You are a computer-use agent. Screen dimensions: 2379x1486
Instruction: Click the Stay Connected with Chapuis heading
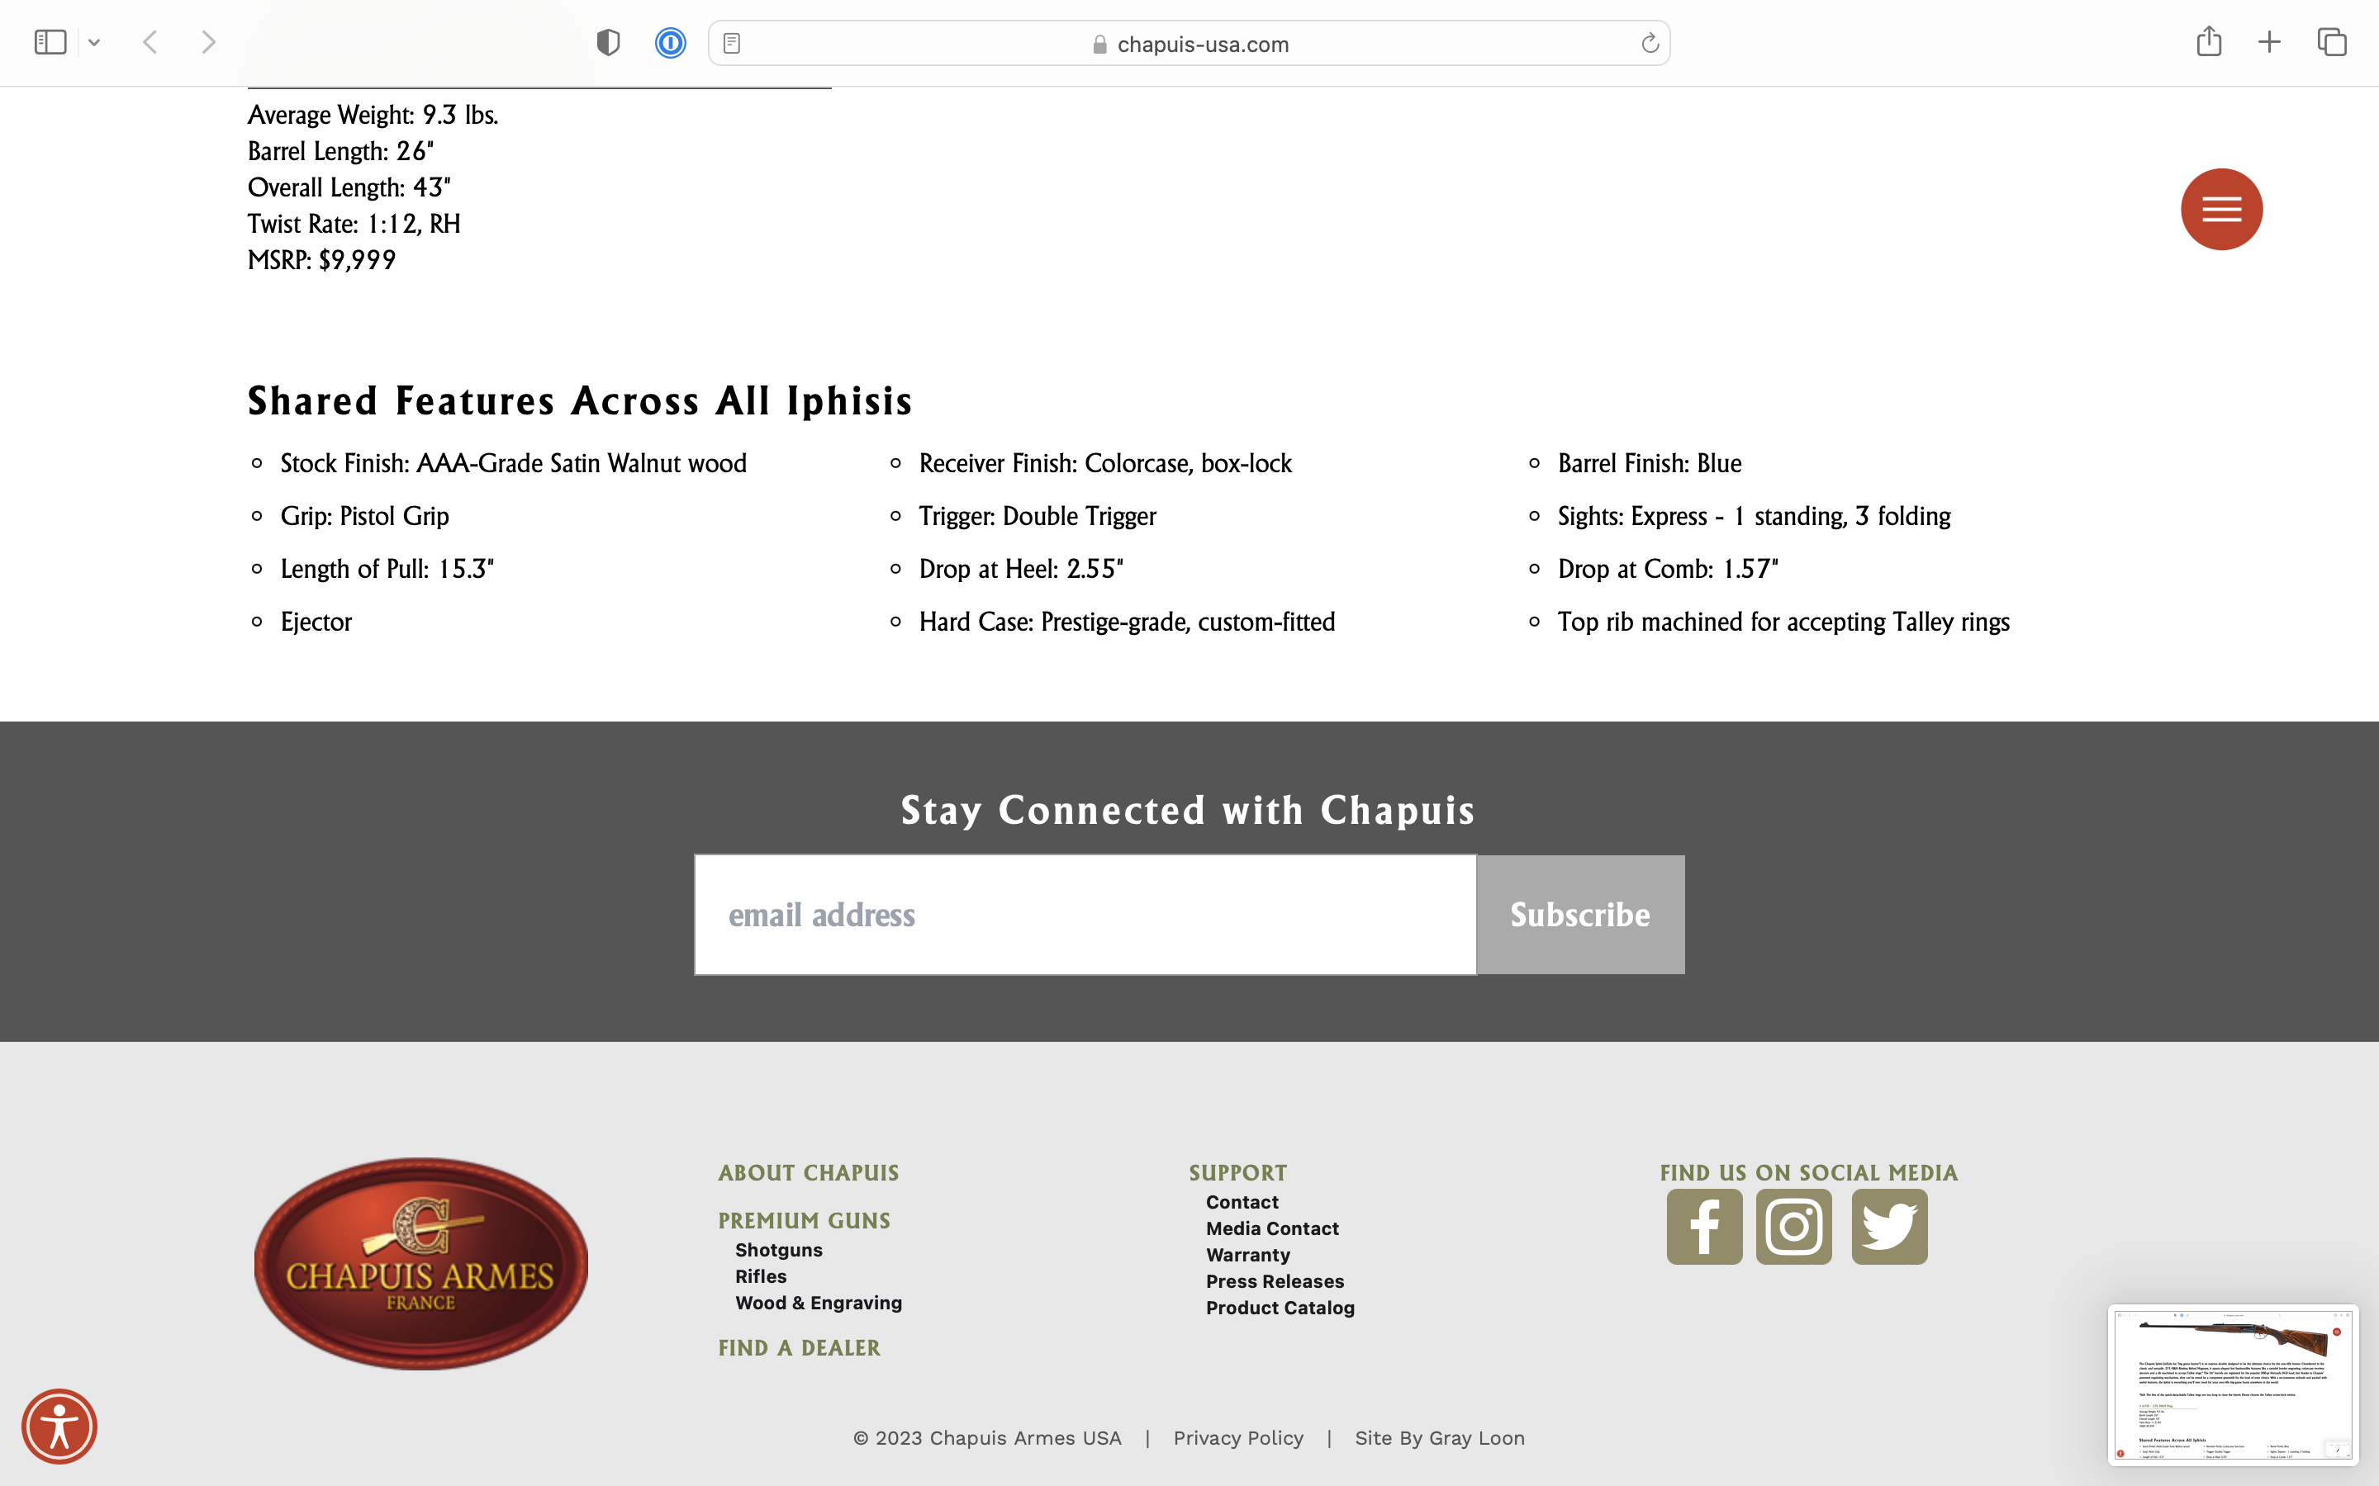(x=1189, y=811)
